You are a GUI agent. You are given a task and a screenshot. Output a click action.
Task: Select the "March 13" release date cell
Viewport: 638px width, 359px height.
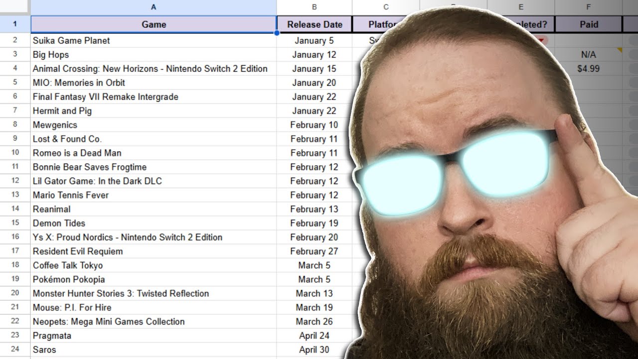tap(315, 293)
